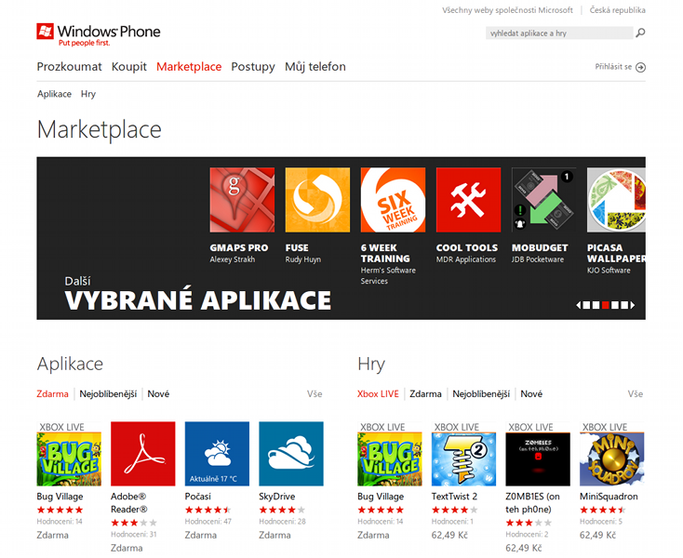The image size is (683, 558).
Task: Click COOL TOOLS title in carousel
Action: tap(467, 247)
